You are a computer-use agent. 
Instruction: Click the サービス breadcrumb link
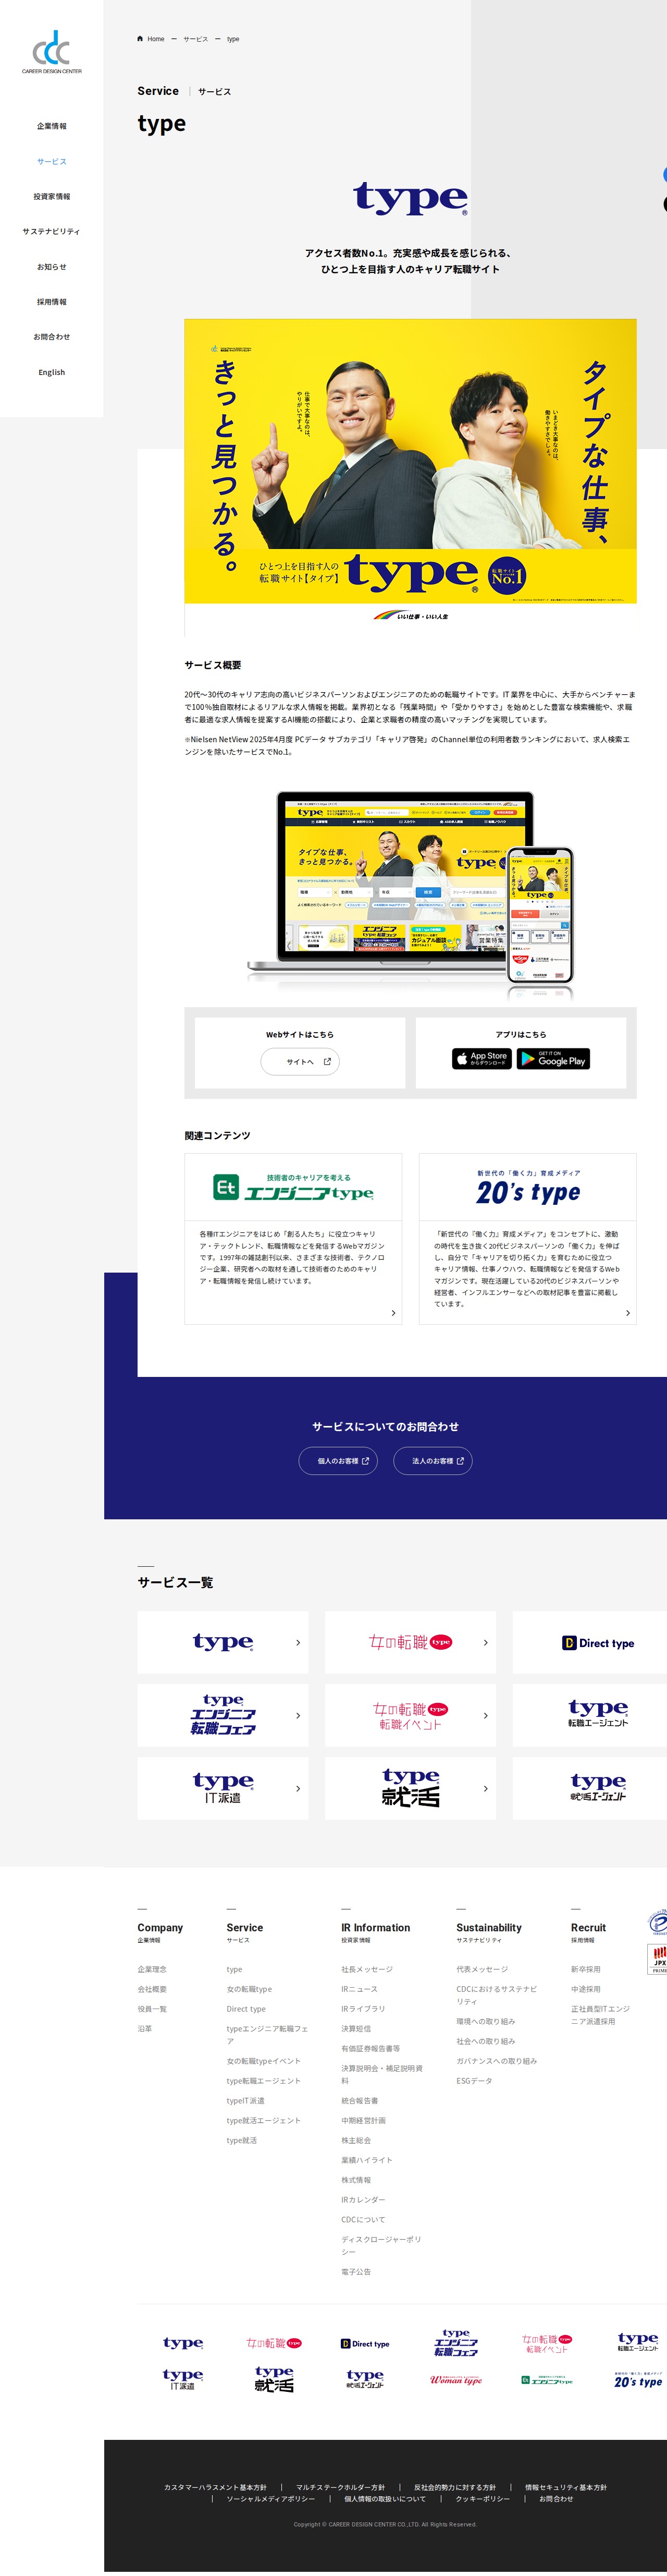[196, 39]
